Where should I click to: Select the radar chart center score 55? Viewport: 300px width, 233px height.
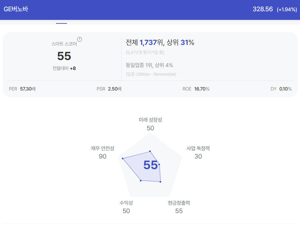150,165
